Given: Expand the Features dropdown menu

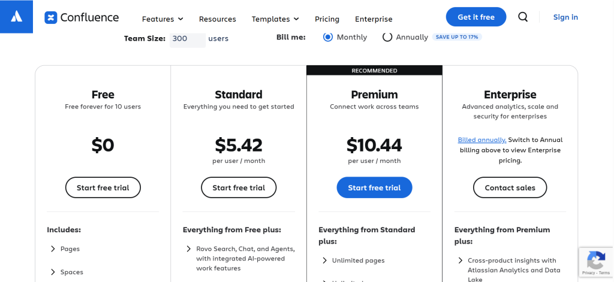Looking at the screenshot, I should coord(162,19).
